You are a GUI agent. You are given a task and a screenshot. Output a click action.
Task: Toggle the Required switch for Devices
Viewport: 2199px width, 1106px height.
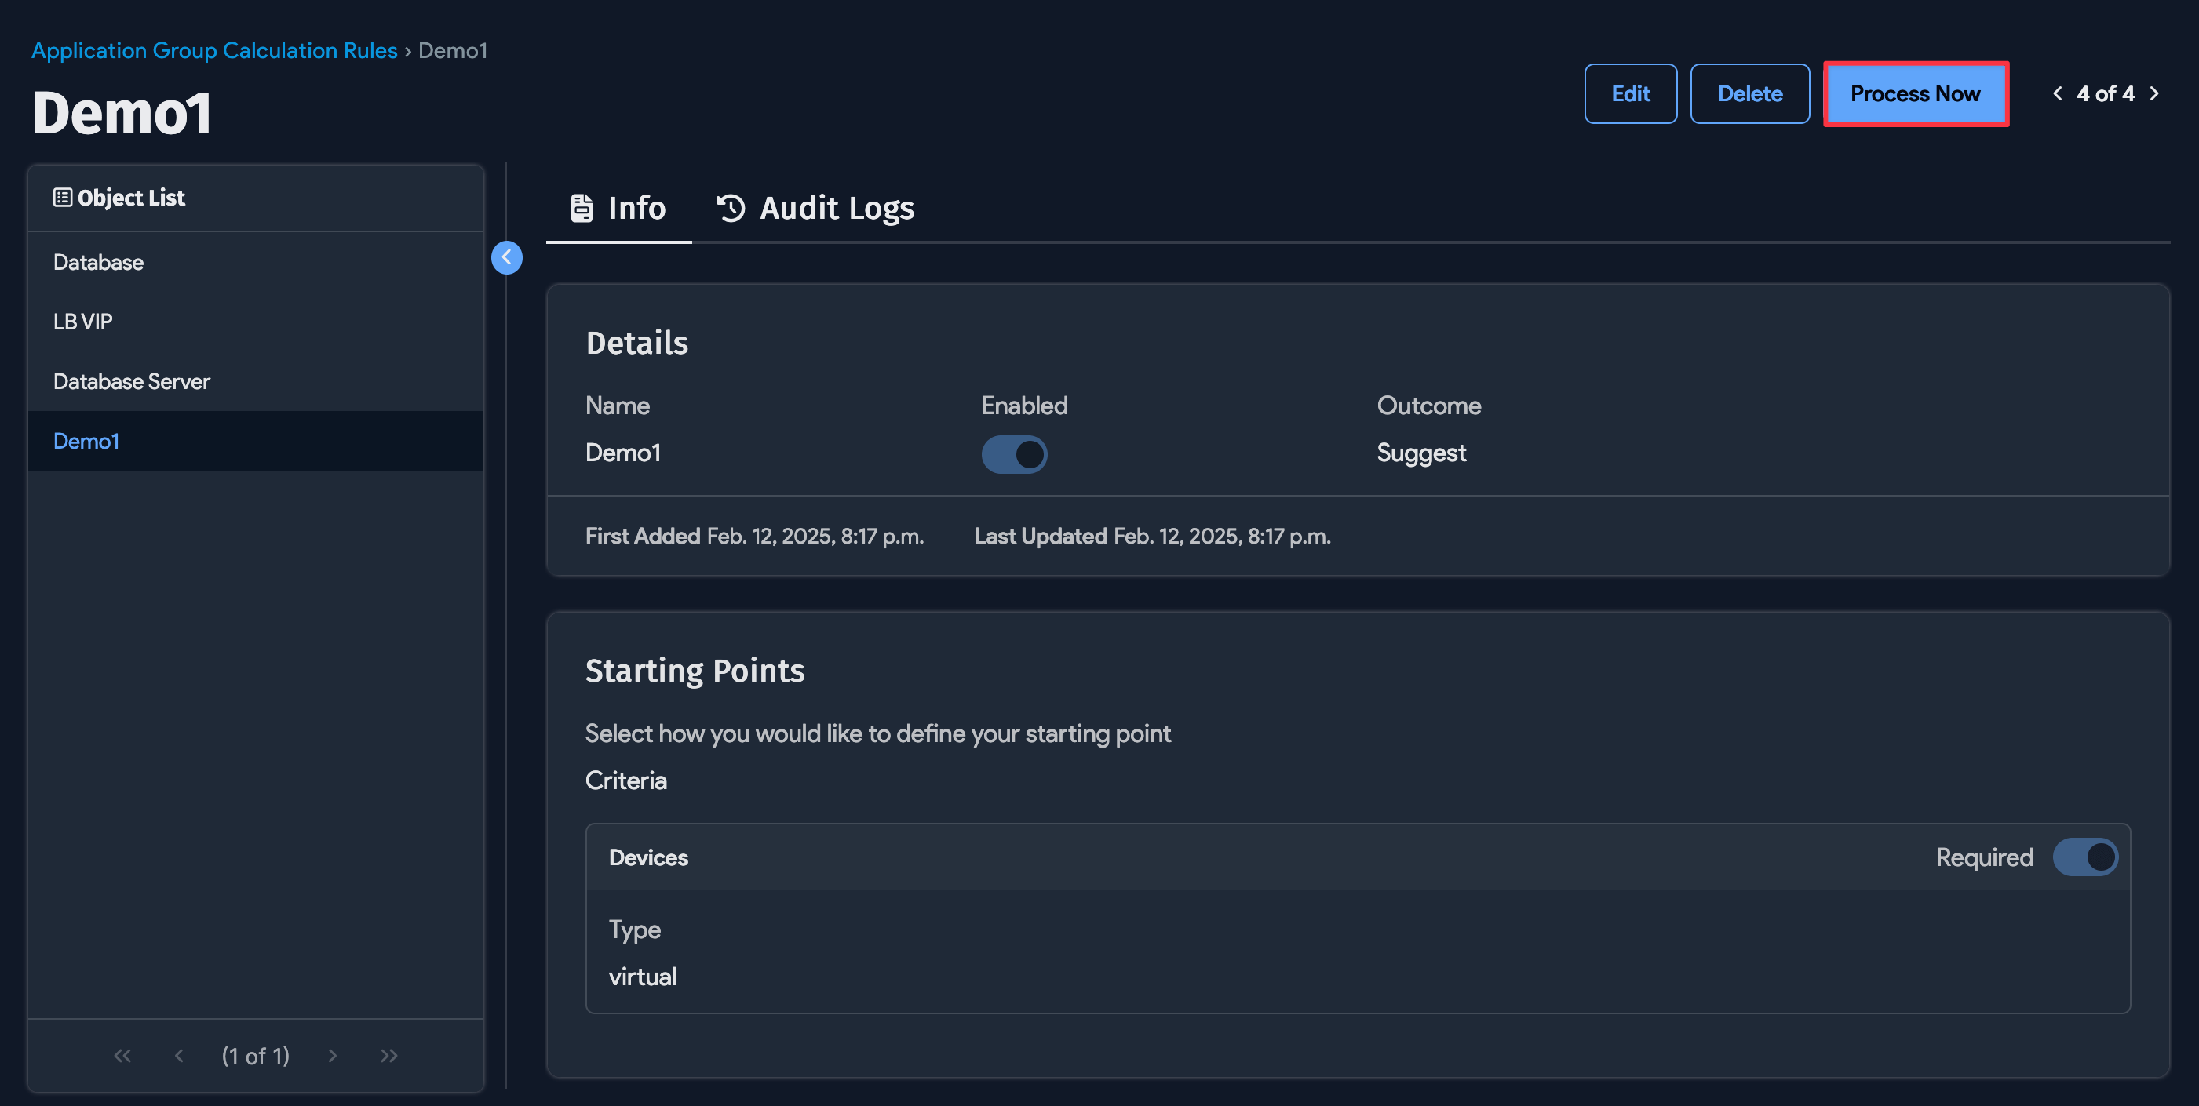point(2084,857)
